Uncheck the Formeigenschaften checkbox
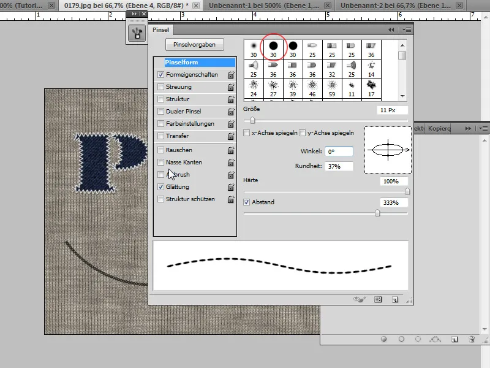The height and width of the screenshot is (368, 490). click(x=160, y=74)
